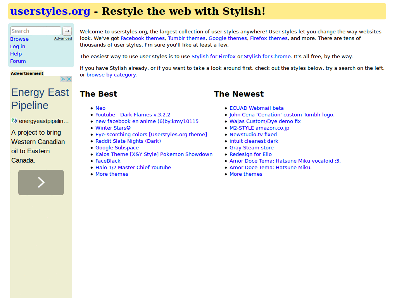Click the energyeastpipeline favicon icon
The image size is (397, 298).
[x=14, y=121]
